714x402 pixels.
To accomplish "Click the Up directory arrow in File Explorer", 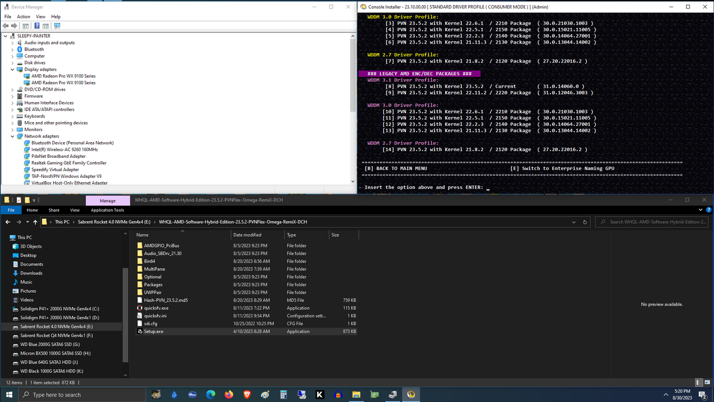I will pos(36,222).
